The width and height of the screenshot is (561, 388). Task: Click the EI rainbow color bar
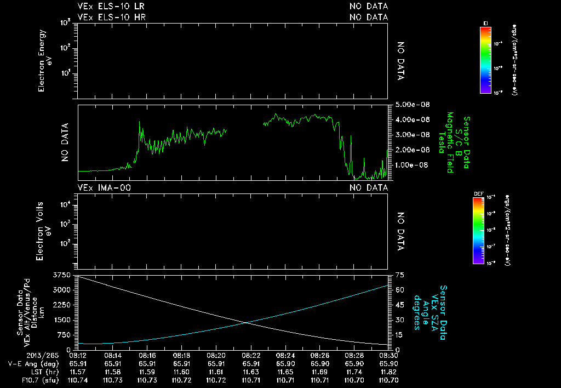485,60
